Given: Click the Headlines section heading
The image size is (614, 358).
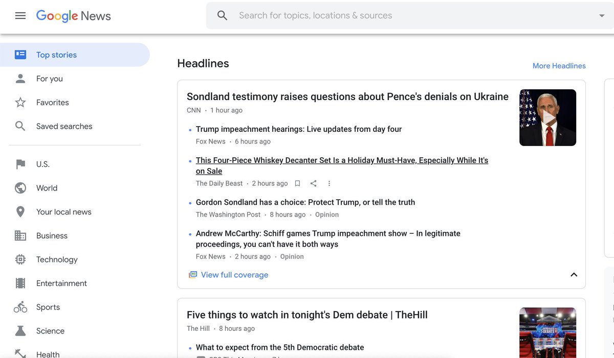Looking at the screenshot, I should tap(203, 63).
